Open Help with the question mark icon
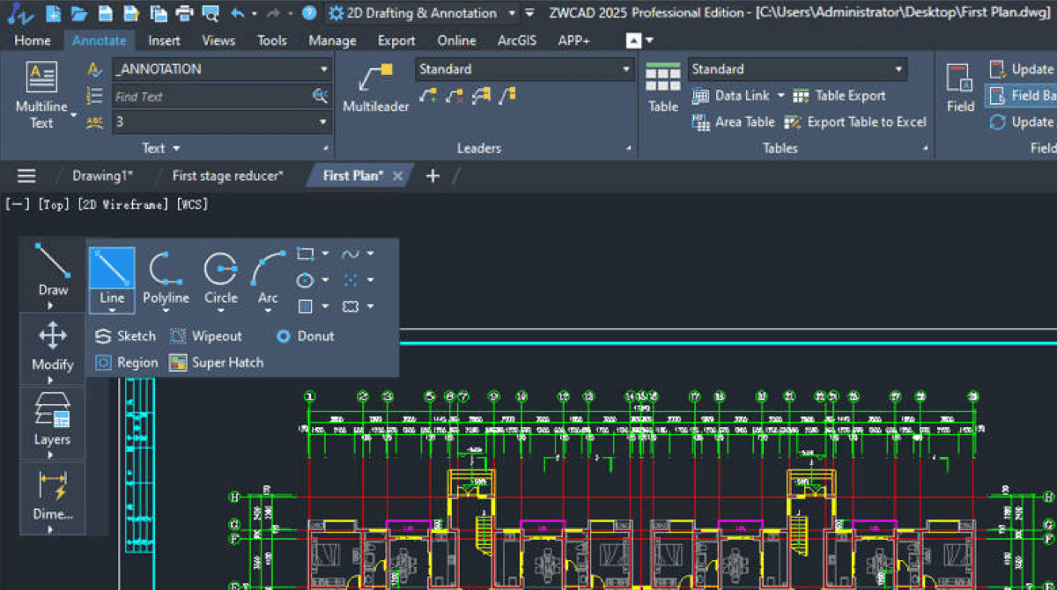The image size is (1057, 590). 308,13
